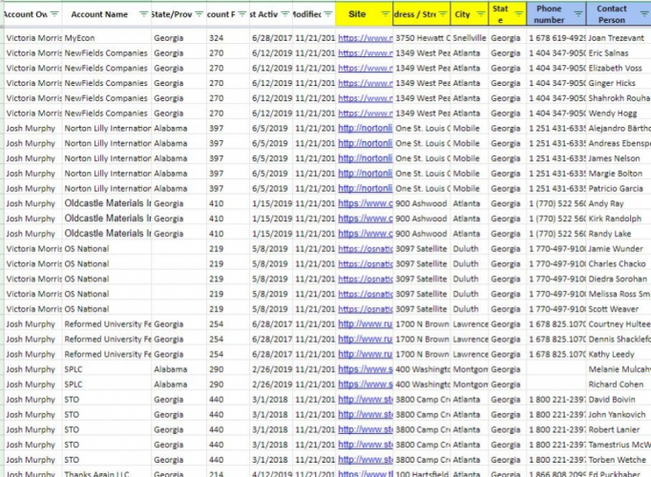
Task: Open the Last Activity column filter
Action: click(x=284, y=14)
